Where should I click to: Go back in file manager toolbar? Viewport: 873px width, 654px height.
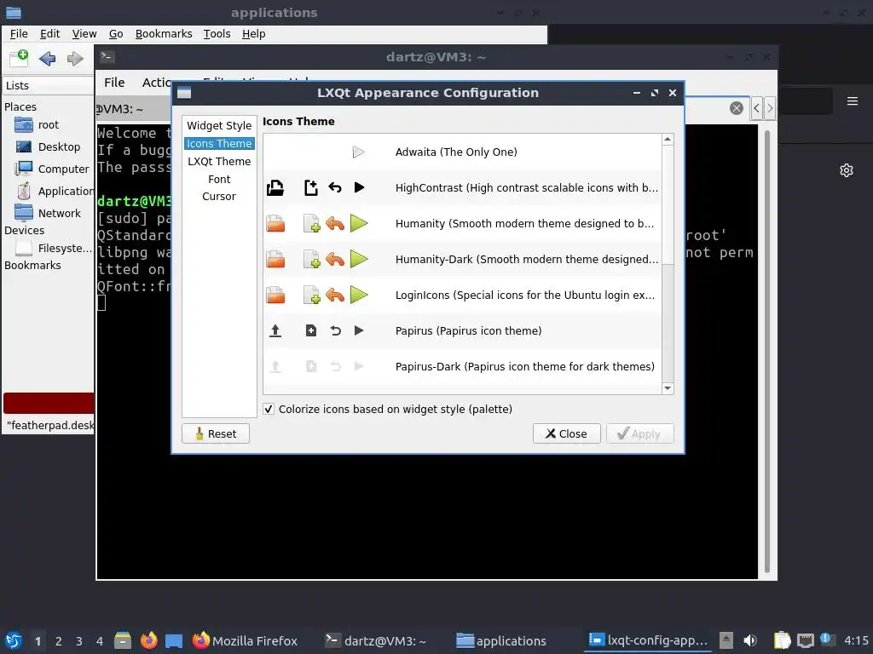[48, 59]
